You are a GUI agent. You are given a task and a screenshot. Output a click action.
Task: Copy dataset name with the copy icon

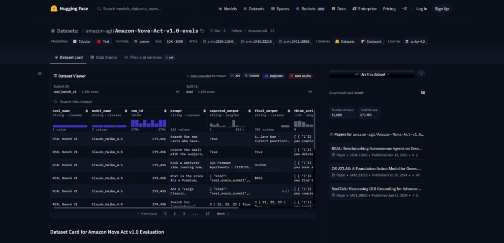(202, 31)
